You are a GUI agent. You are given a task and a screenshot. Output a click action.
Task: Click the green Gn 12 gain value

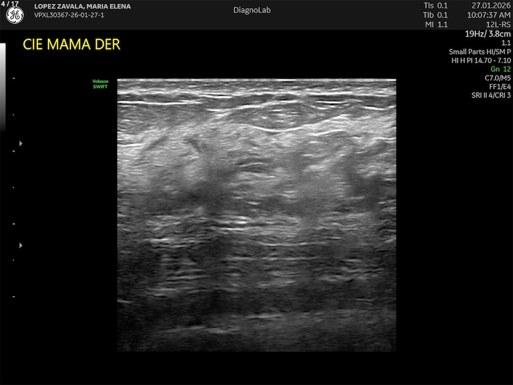[500, 69]
